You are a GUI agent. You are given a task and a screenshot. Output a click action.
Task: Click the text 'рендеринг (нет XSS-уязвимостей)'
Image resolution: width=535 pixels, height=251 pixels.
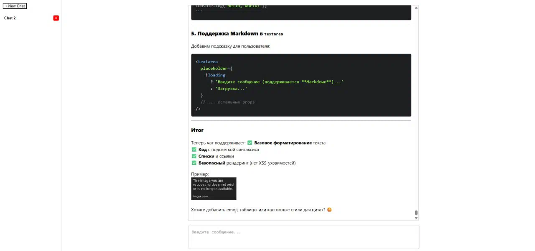pyautogui.click(x=261, y=163)
